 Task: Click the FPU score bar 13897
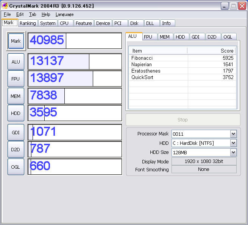[75, 79]
